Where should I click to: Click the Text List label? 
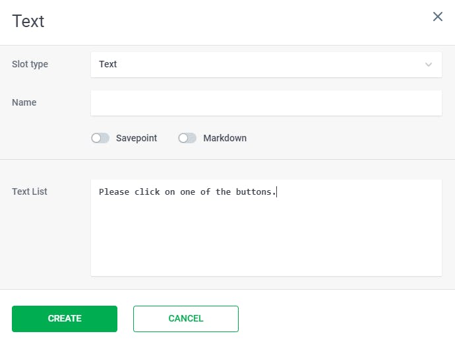(30, 191)
